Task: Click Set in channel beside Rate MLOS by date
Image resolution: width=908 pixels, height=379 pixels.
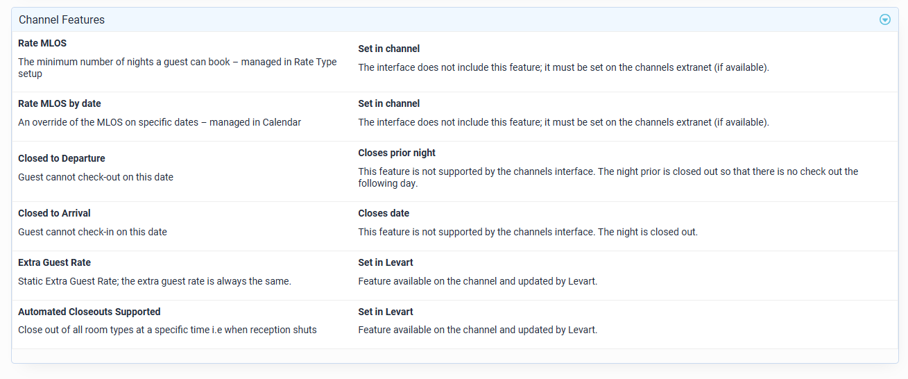Action: click(x=388, y=103)
